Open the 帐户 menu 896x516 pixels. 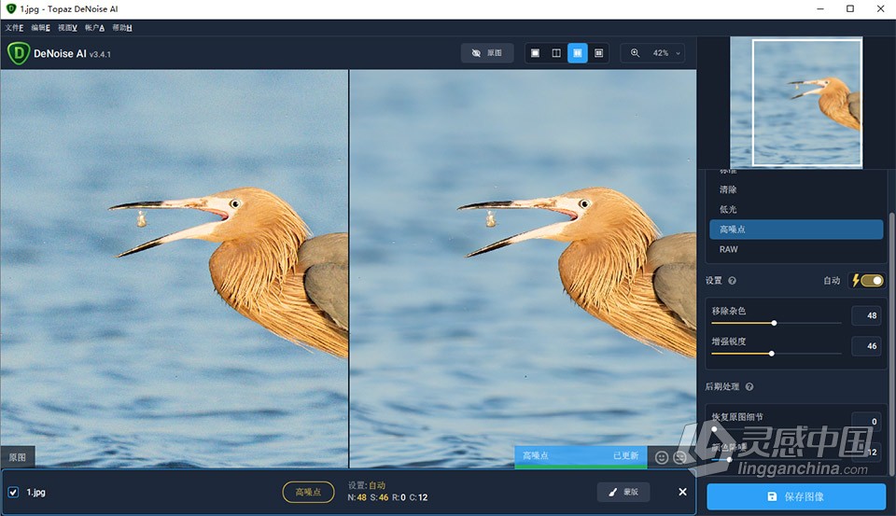pos(94,27)
